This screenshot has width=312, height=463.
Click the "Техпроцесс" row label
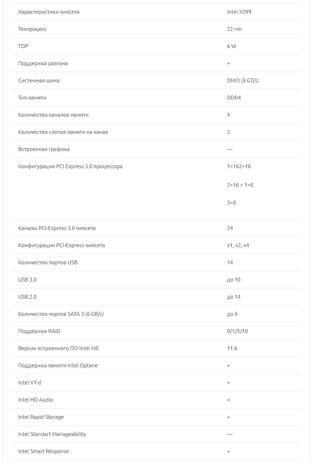[x=32, y=29]
